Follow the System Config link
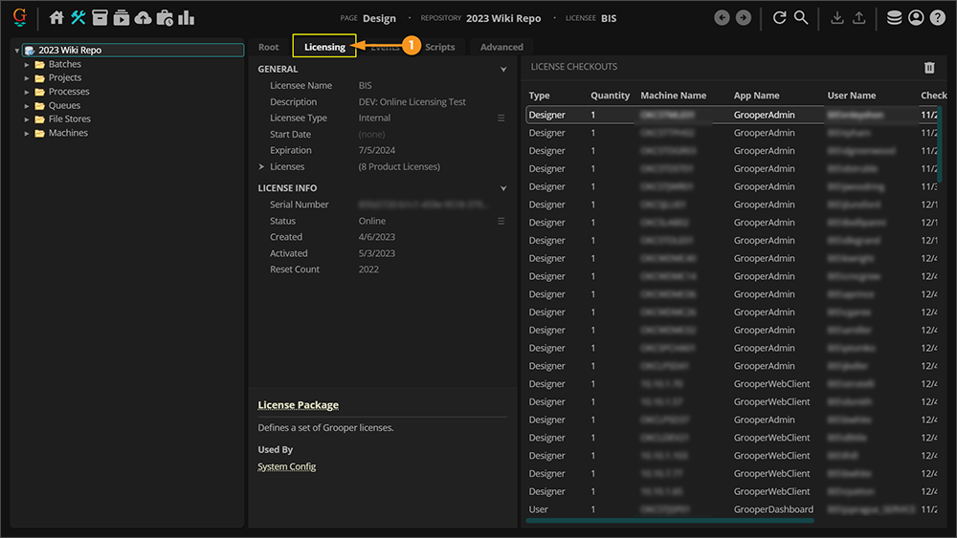Image resolution: width=957 pixels, height=538 pixels. [286, 466]
